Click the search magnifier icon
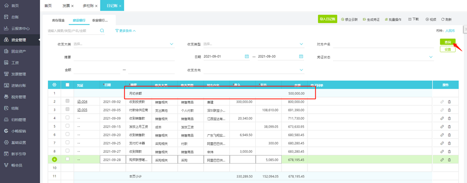The image size is (467, 183). pyautogui.click(x=102, y=30)
